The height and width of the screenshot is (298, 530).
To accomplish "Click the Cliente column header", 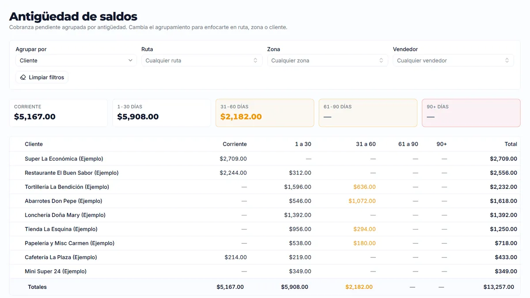I will click(x=34, y=144).
